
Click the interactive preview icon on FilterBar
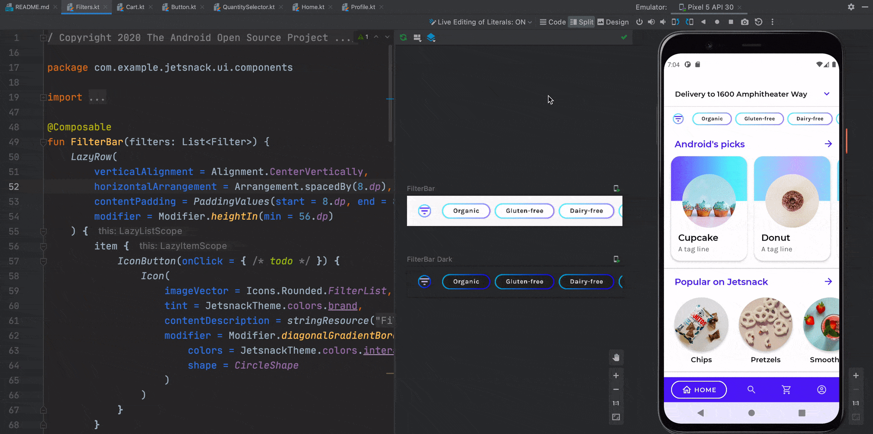(616, 188)
